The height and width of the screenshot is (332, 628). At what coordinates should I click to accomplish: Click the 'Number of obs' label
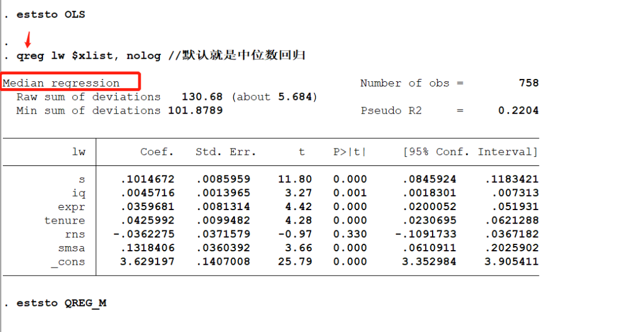tap(405, 83)
